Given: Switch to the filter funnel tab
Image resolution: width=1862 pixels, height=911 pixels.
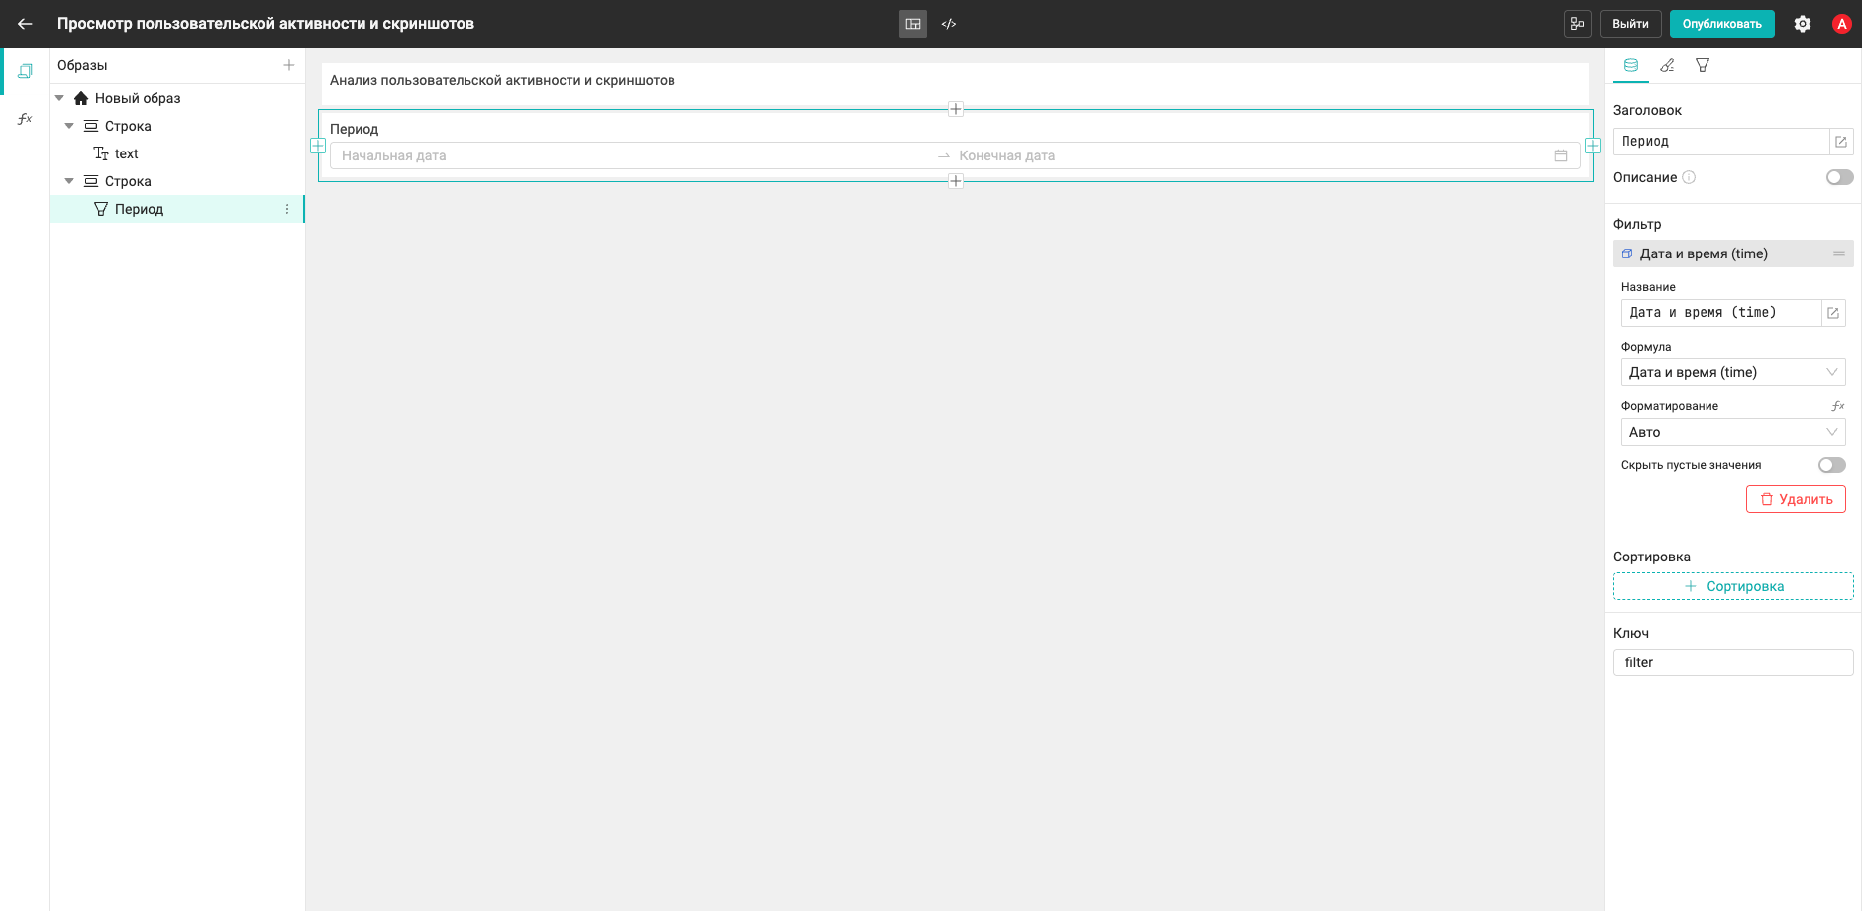Looking at the screenshot, I should pyautogui.click(x=1703, y=65).
